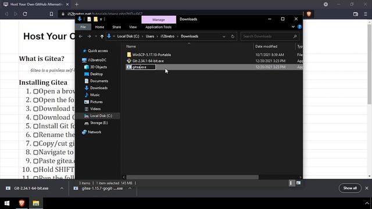
Task: Click the Explorer help question mark
Action: coord(299,27)
